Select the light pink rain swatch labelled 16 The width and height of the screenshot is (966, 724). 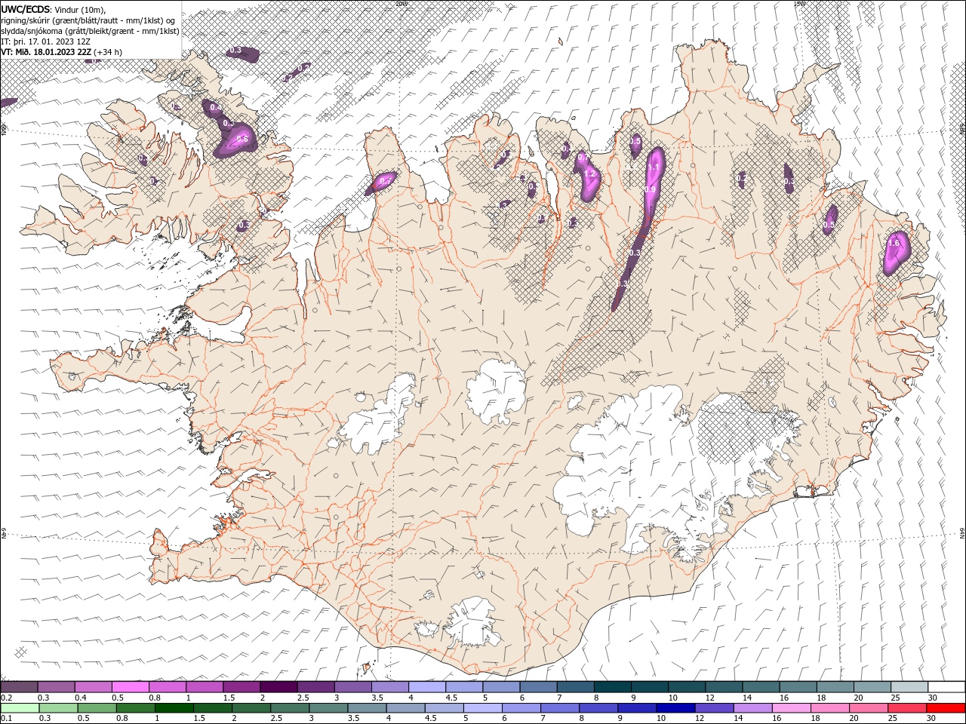point(790,708)
